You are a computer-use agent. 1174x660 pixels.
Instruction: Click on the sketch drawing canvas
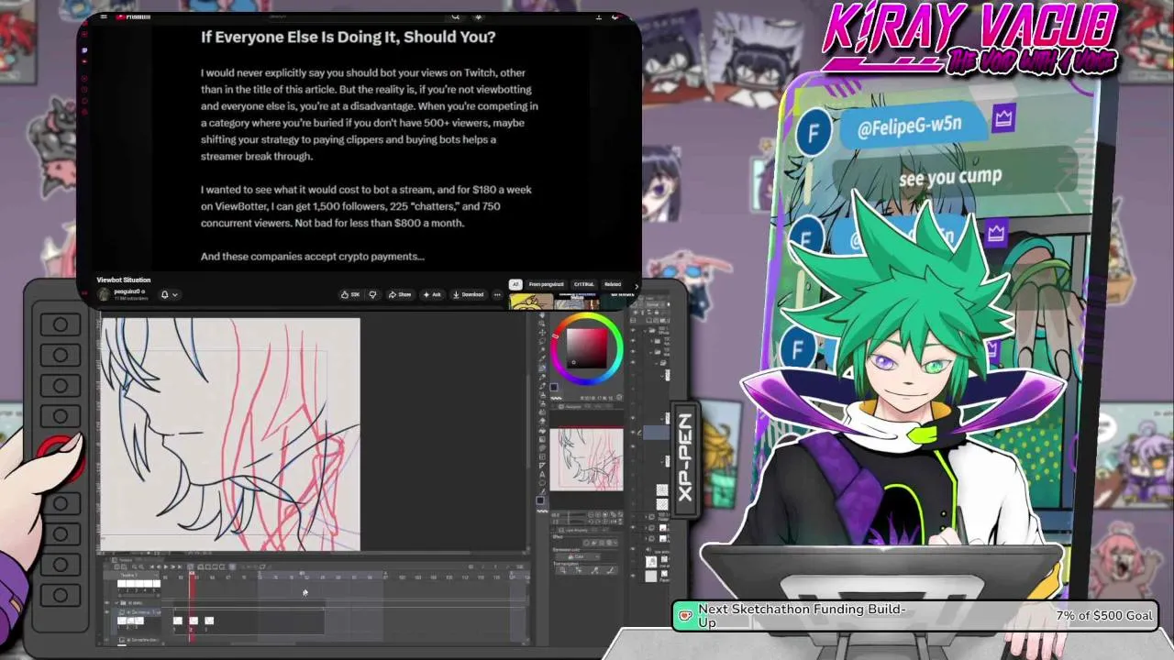(229, 434)
